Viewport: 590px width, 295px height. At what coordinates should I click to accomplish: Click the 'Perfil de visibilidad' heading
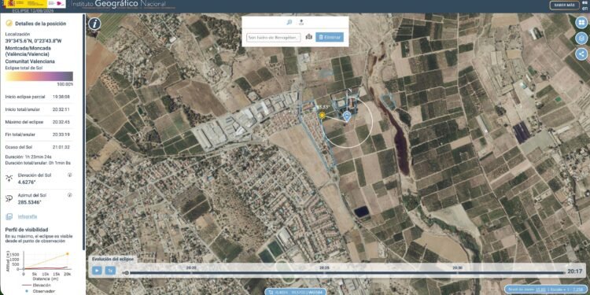tap(27, 230)
